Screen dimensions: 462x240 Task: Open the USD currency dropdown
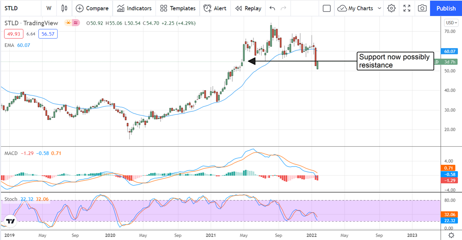[x=450, y=22]
